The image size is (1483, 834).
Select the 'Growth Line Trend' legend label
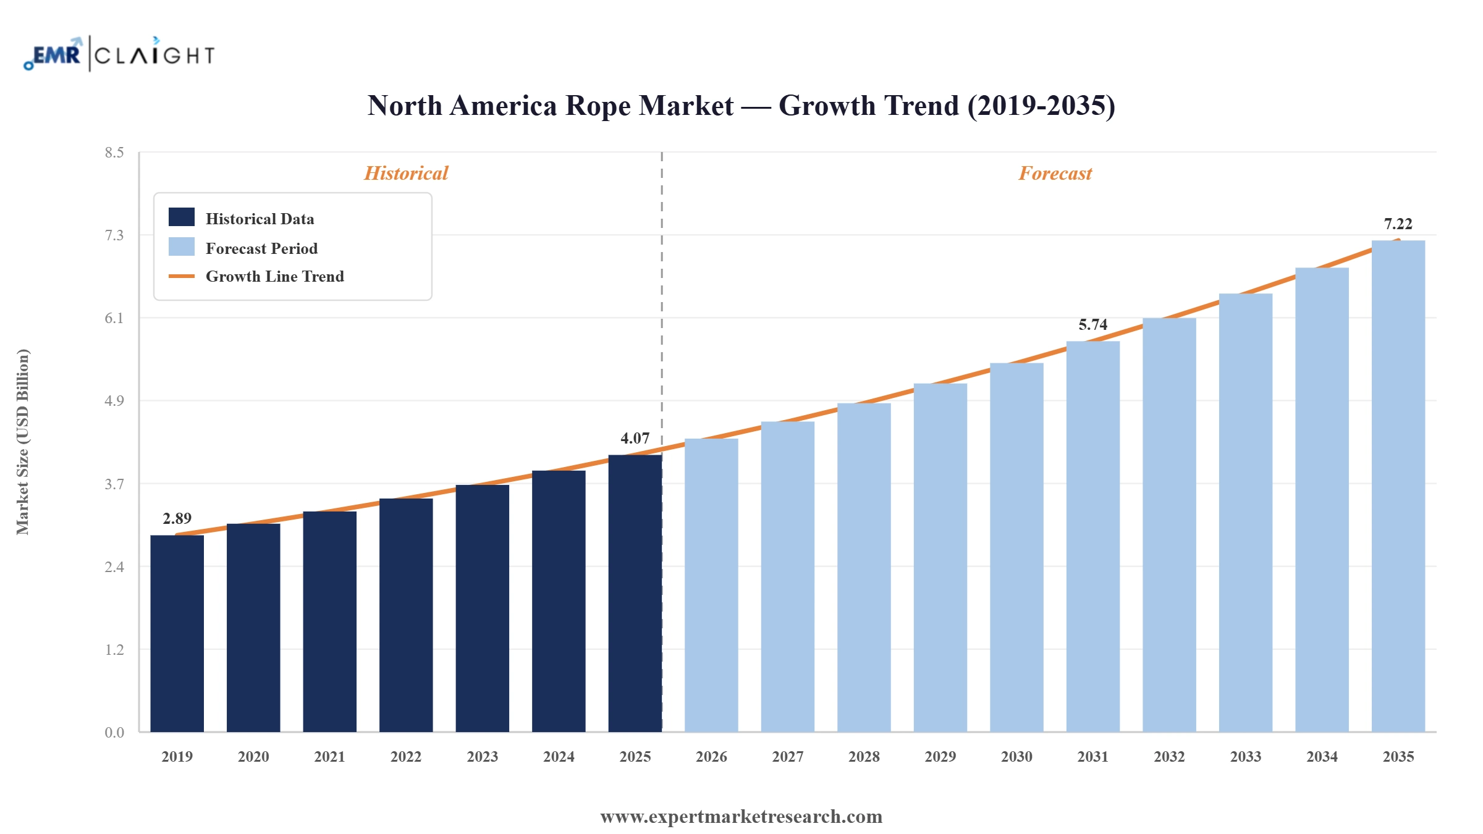coord(275,276)
